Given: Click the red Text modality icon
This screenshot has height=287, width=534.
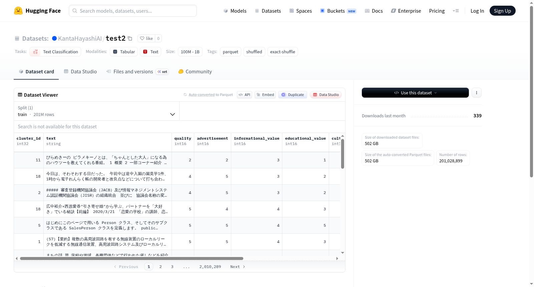Looking at the screenshot, I should (145, 52).
